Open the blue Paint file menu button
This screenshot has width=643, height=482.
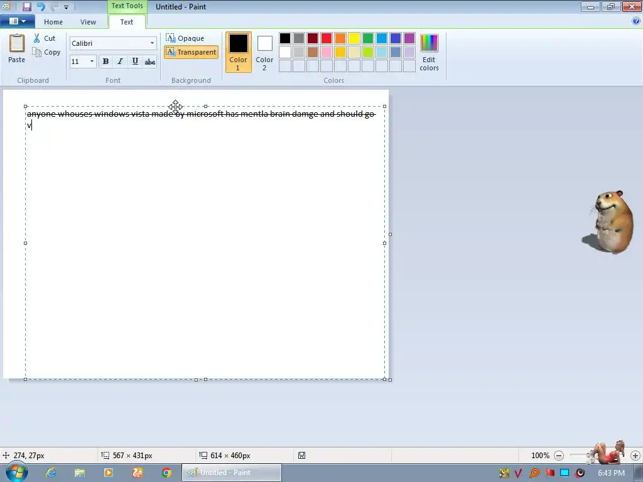17,21
